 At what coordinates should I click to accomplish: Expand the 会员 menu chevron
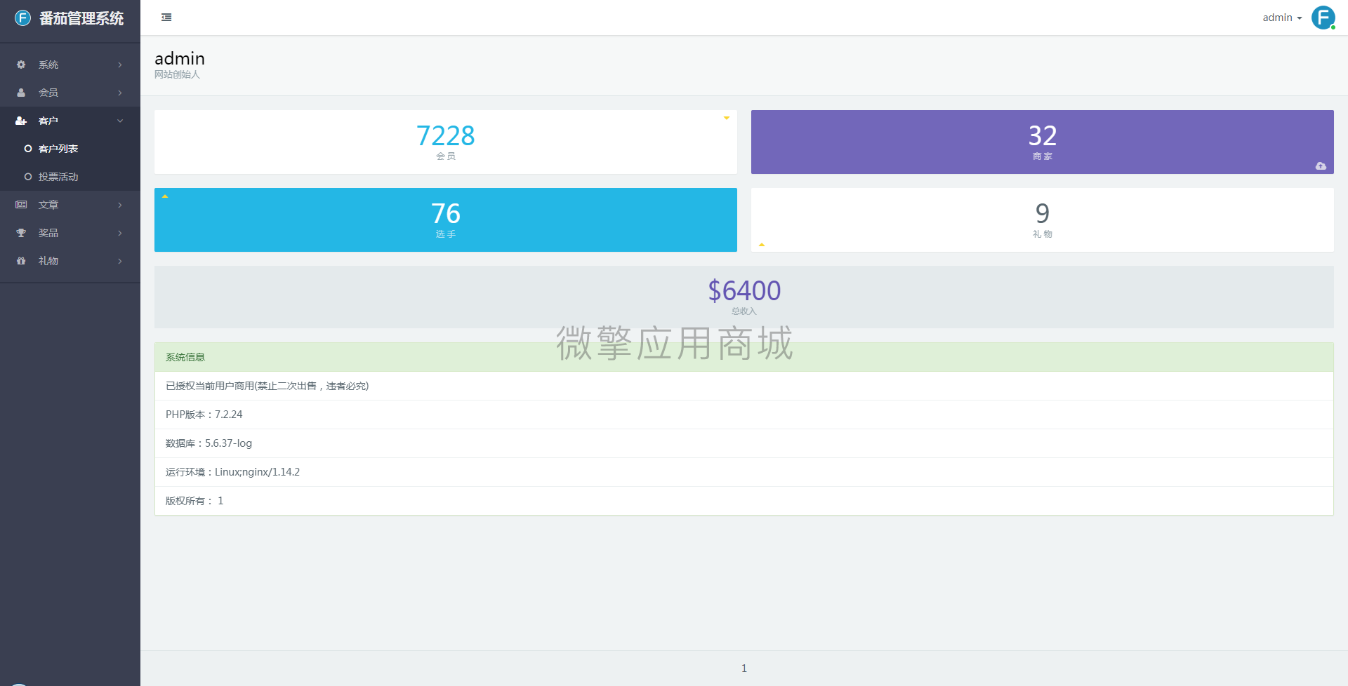pos(120,93)
